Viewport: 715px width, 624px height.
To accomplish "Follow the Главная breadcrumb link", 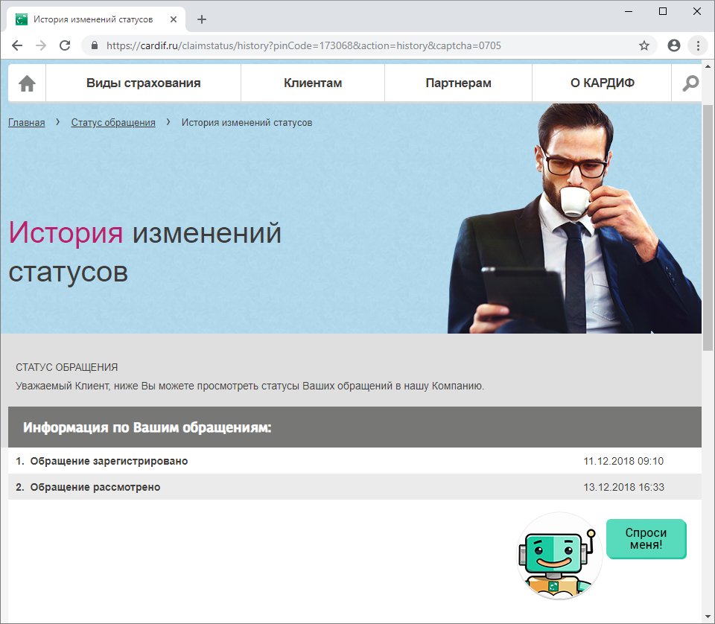I will pyautogui.click(x=27, y=123).
